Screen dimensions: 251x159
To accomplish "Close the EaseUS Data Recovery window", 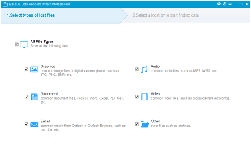I will pos(246,4).
